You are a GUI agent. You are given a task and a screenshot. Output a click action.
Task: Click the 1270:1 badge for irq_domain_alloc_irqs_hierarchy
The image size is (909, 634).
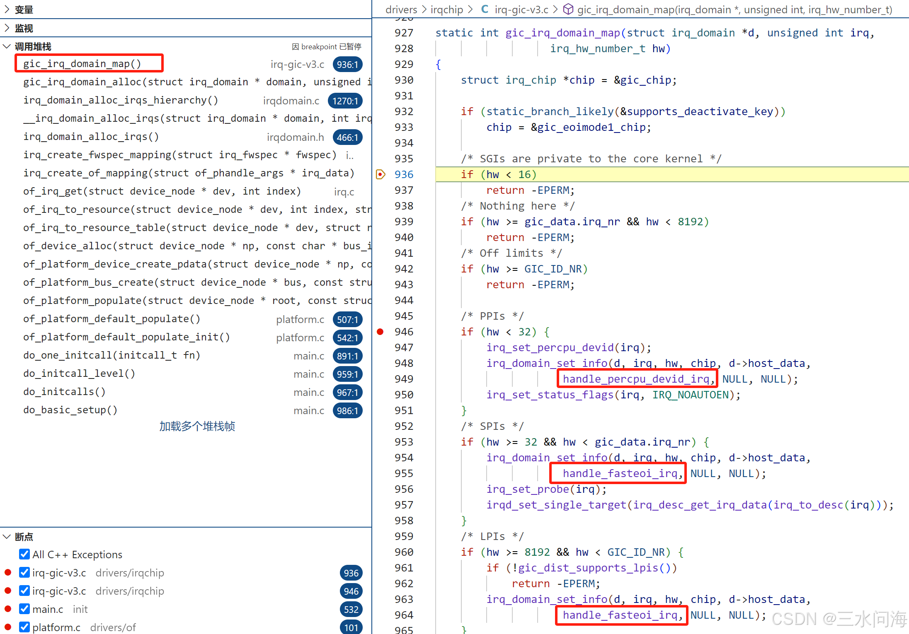[345, 101]
